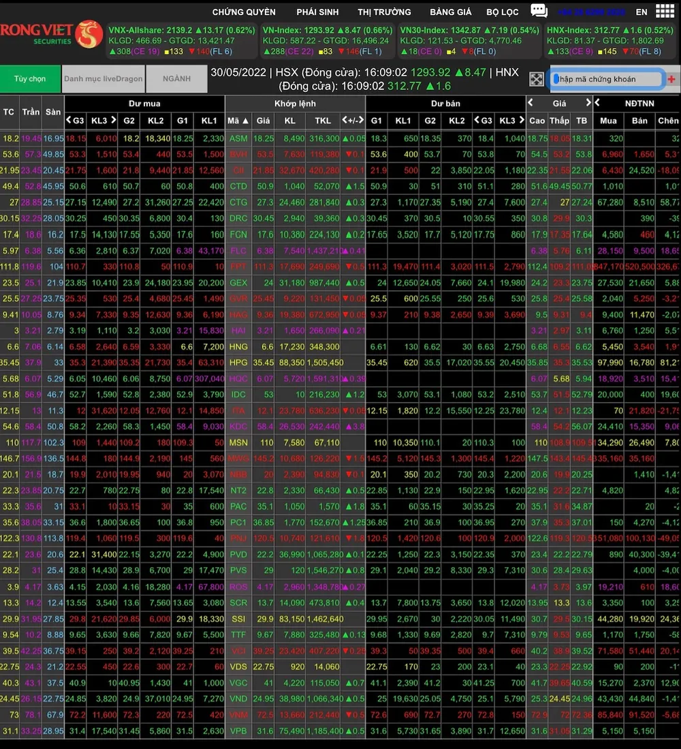Click the fullscreen expand icon

point(537,80)
